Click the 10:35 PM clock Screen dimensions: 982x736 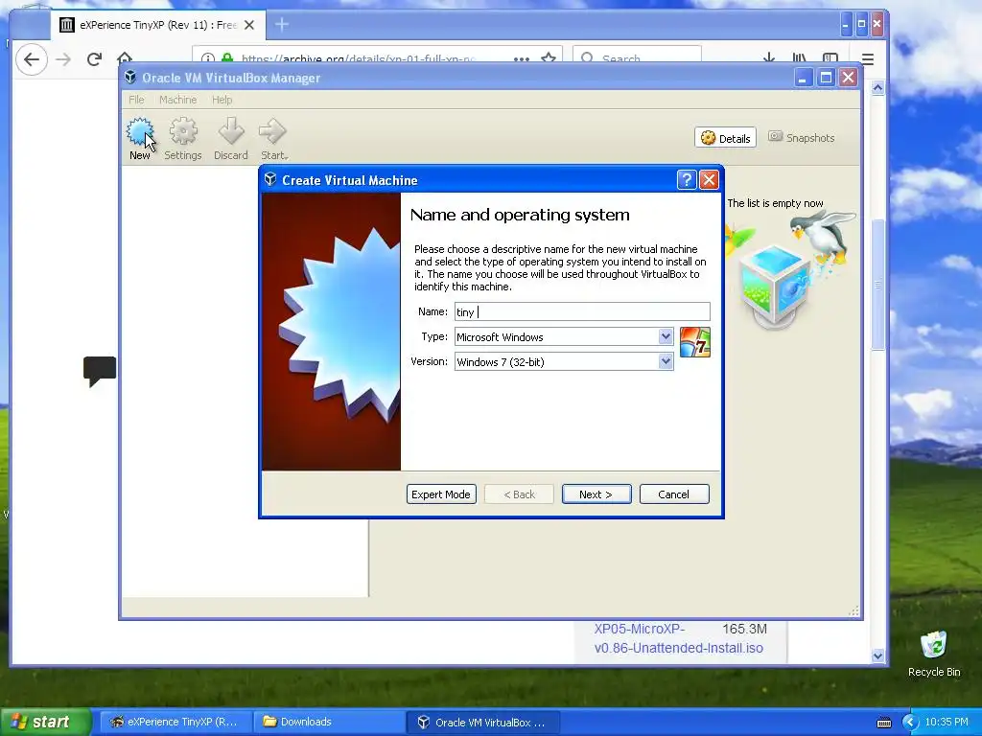tap(947, 723)
